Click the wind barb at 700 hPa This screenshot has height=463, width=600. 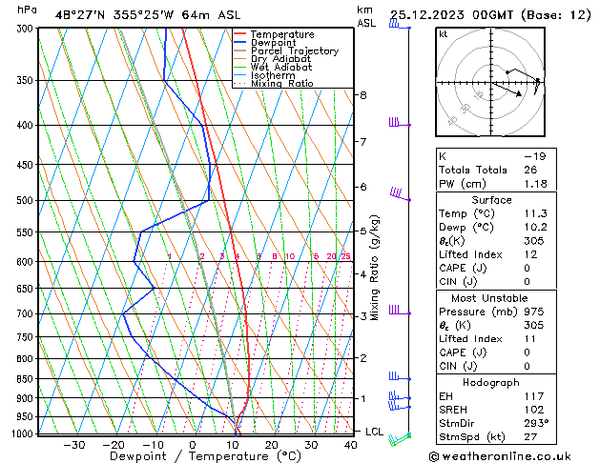point(400,311)
